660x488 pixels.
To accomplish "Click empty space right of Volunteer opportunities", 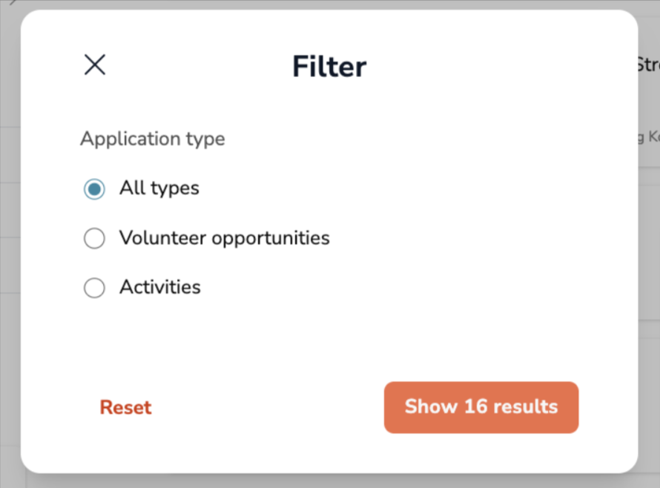I will (x=475, y=238).
